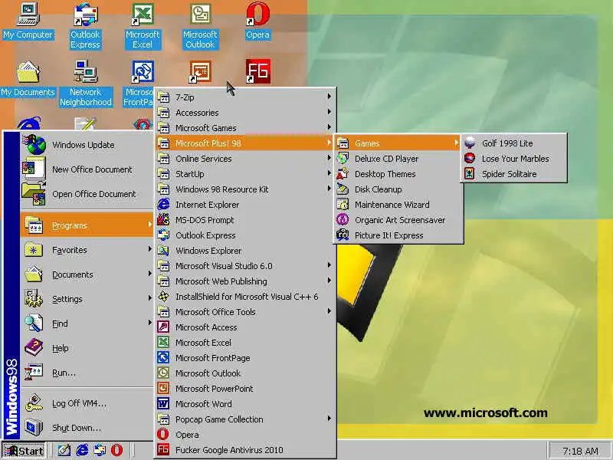Expand the 7-Zip submenu arrow

[x=329, y=97]
